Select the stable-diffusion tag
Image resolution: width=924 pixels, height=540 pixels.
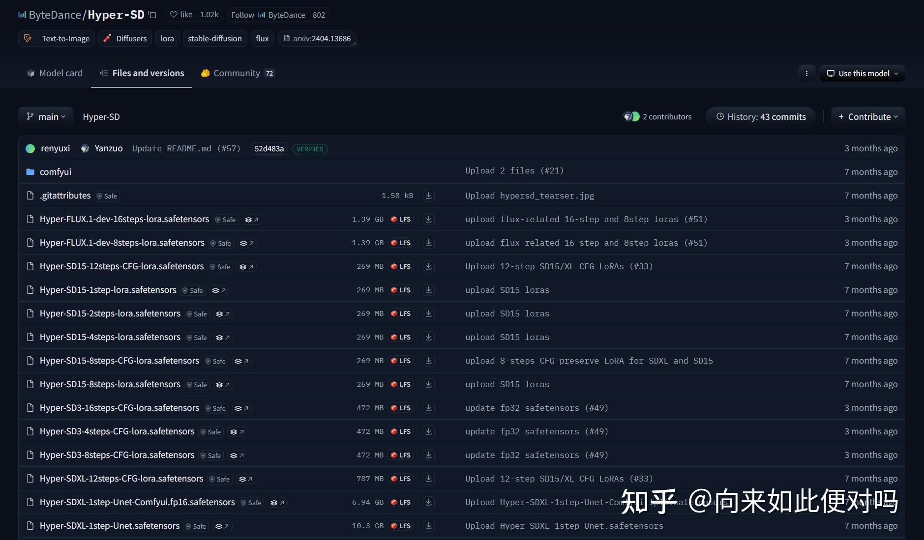coord(214,38)
